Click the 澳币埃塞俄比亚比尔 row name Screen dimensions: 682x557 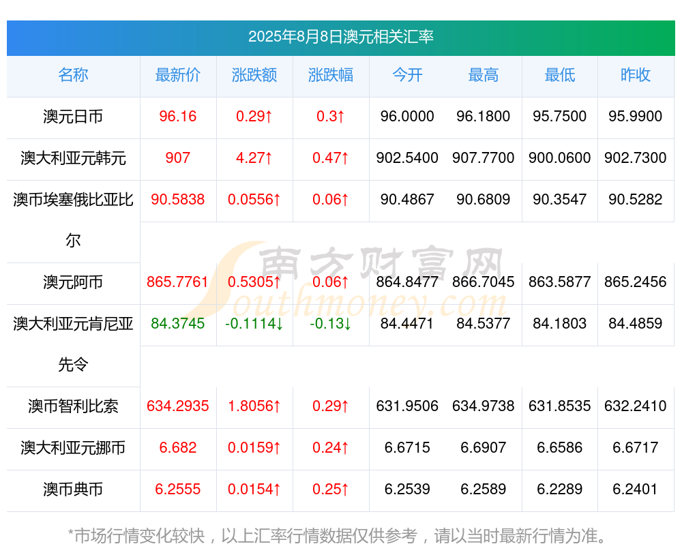(x=73, y=220)
